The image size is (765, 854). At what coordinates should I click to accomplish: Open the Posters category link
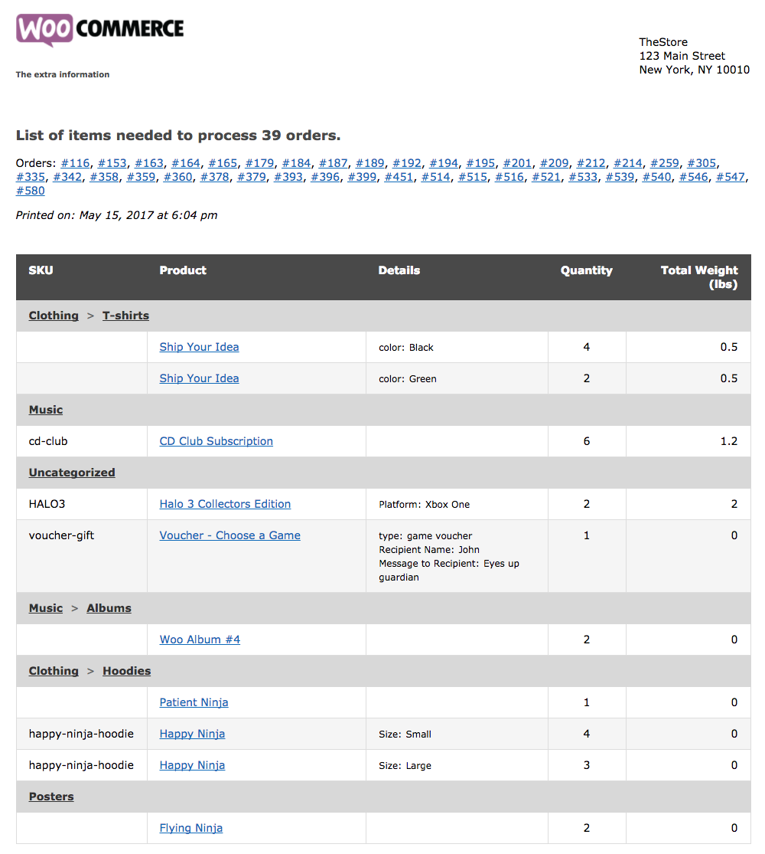point(51,797)
